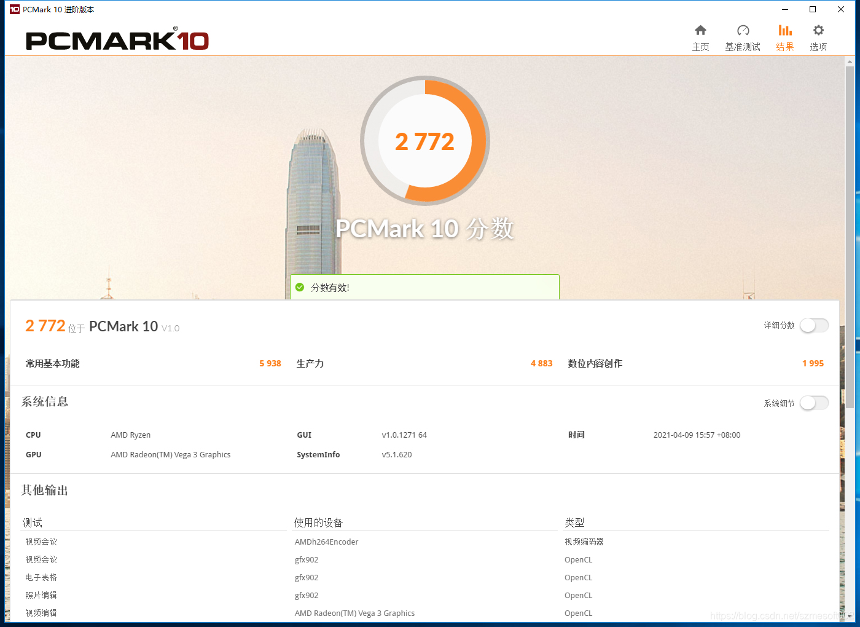860x627 pixels.
Task: Click the 视频编码器 type cell
Action: (x=584, y=542)
